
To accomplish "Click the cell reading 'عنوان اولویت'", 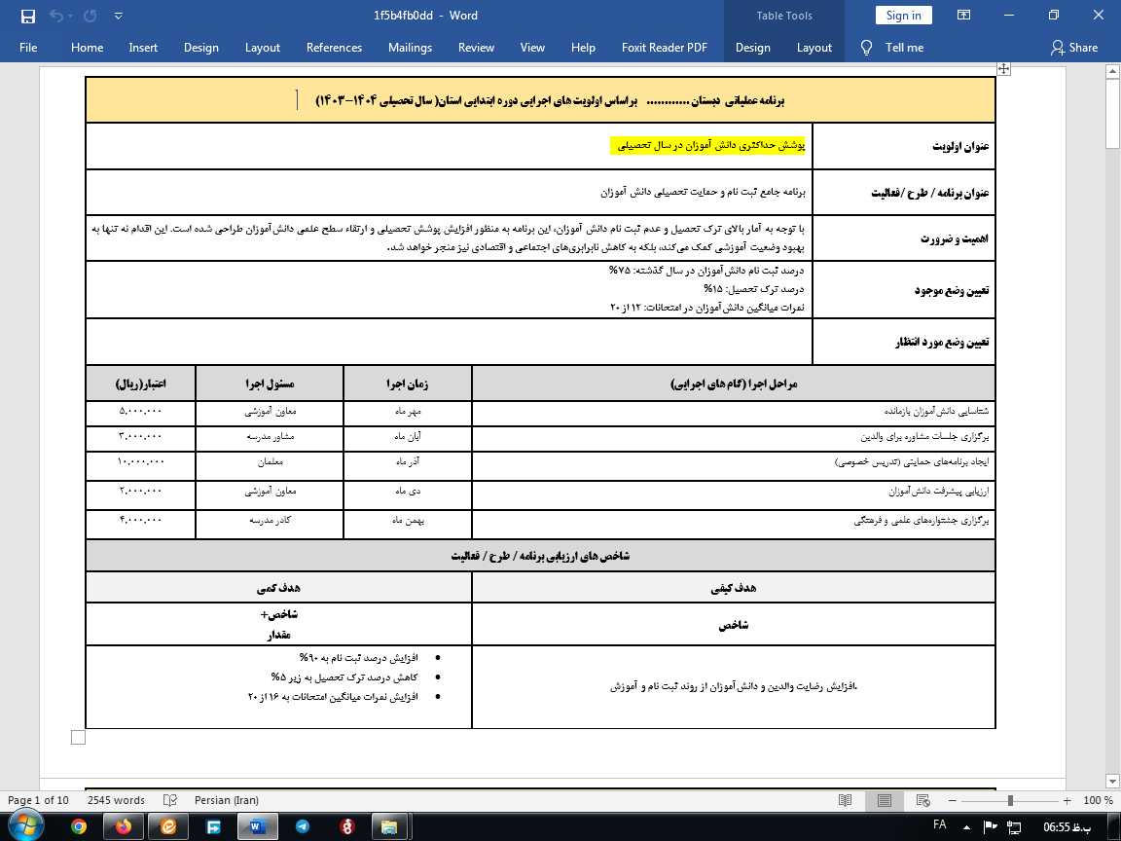I will pyautogui.click(x=904, y=146).
